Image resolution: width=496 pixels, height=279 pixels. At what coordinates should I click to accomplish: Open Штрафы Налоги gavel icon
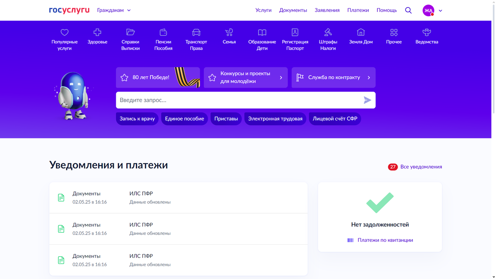click(x=328, y=32)
